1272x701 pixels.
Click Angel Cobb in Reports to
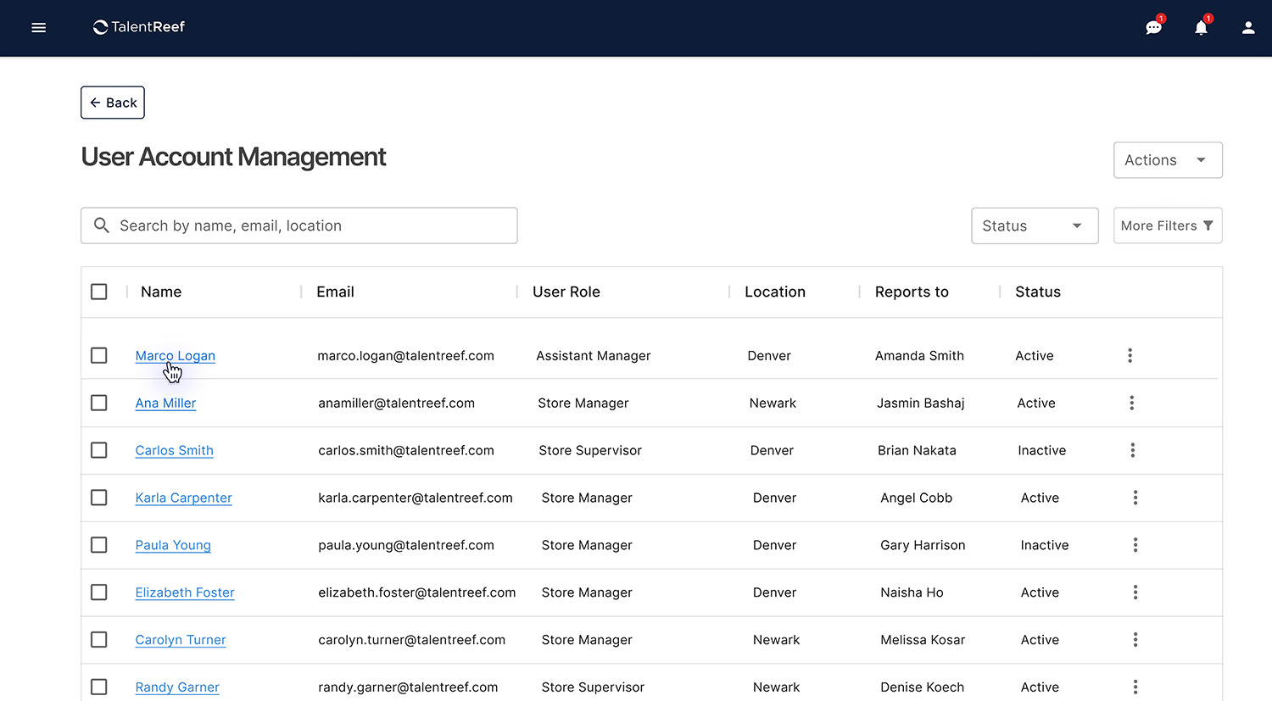click(x=916, y=498)
